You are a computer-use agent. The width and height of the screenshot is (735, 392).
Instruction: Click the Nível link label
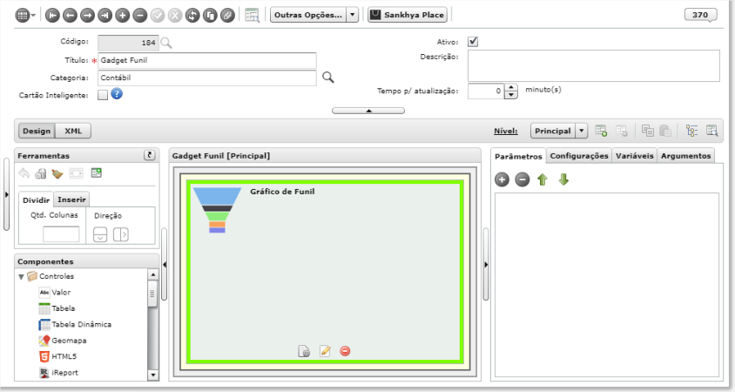[506, 132]
